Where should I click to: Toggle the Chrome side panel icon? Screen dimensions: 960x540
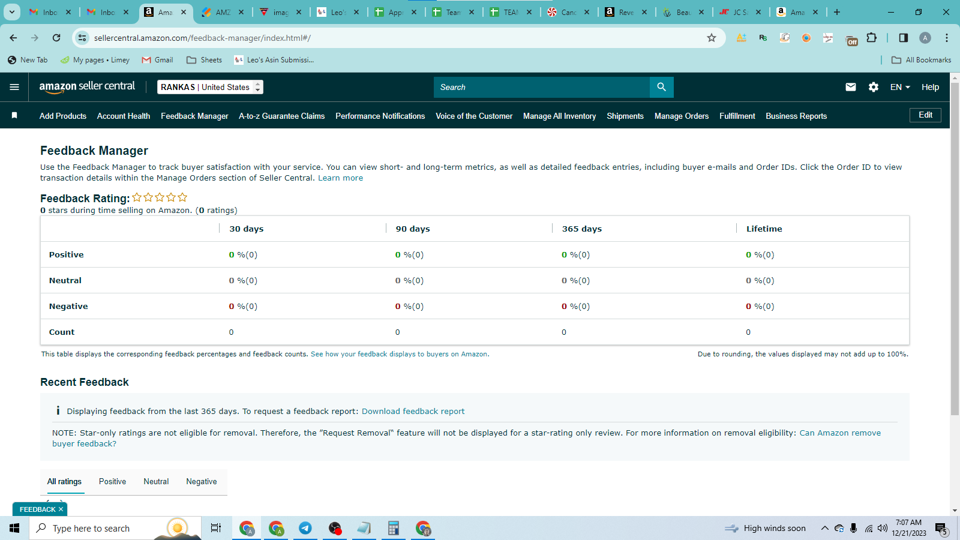click(903, 38)
